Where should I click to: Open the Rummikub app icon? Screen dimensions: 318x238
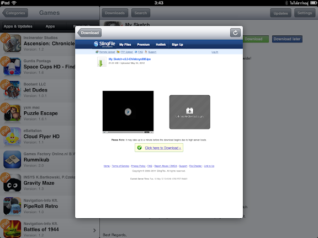tap(12, 159)
